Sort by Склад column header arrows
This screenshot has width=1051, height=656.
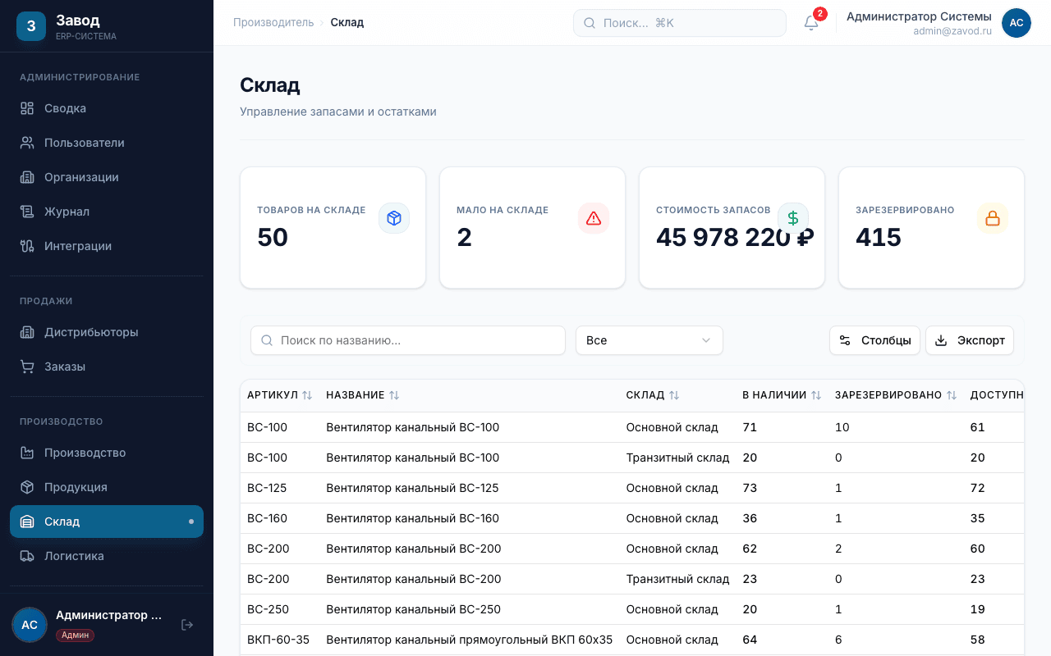(x=674, y=395)
